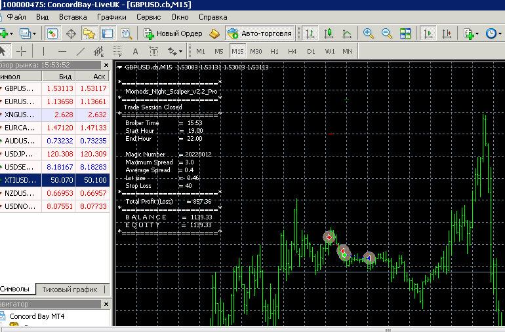Switch to H4 timeframe
This screenshot has height=332, width=505.
(292, 51)
